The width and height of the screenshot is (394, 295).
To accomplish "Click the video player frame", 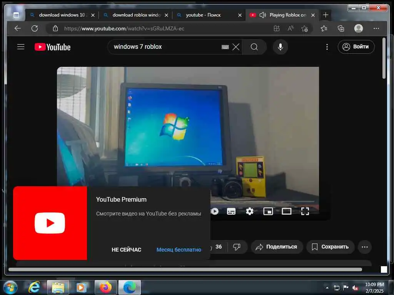I will tap(188, 127).
